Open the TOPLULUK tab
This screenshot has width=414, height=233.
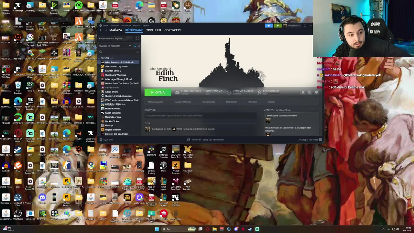[x=154, y=30]
